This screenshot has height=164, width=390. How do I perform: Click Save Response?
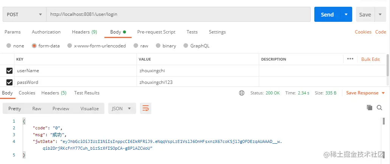362,93
